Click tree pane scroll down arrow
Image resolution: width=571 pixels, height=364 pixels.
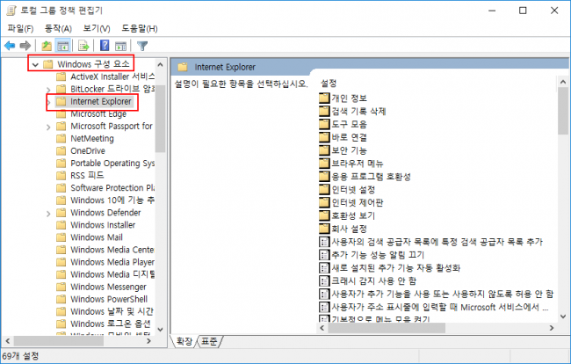tap(160, 330)
